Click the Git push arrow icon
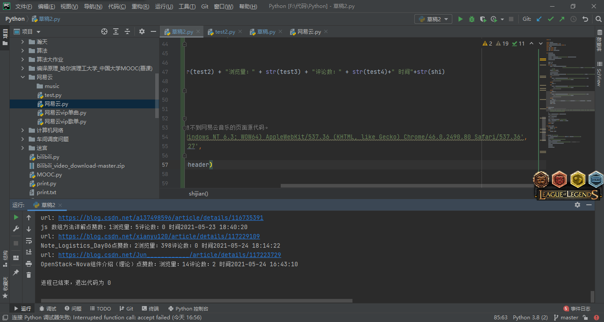The height and width of the screenshot is (322, 604). [562, 19]
